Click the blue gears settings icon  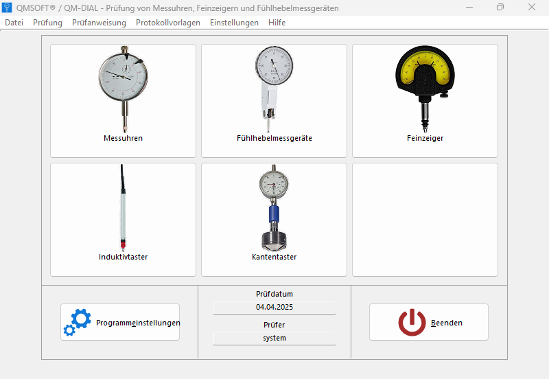point(78,322)
